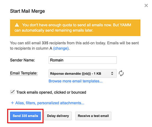
Task: Open Browse more email templates link
Action: 75,81
